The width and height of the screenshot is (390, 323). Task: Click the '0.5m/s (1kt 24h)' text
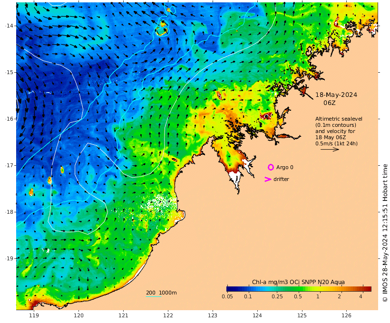pos(336,143)
